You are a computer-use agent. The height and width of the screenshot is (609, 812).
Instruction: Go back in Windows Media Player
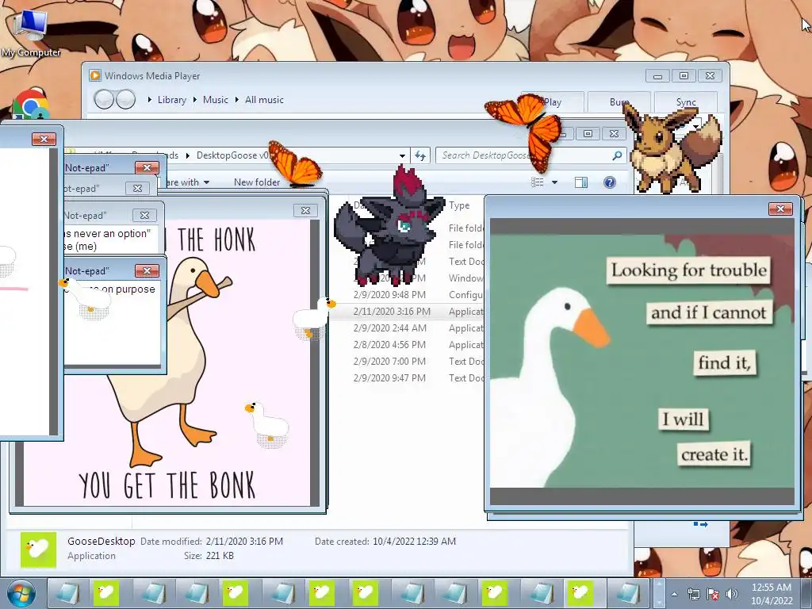(x=104, y=99)
